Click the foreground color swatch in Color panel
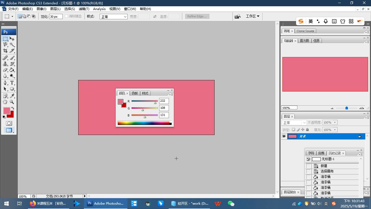 click(x=121, y=102)
